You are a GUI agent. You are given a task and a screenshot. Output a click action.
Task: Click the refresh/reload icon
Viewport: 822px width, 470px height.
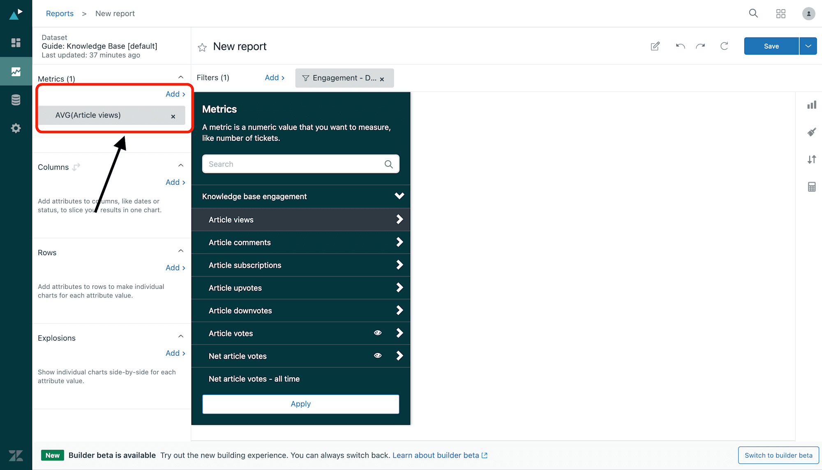click(724, 46)
